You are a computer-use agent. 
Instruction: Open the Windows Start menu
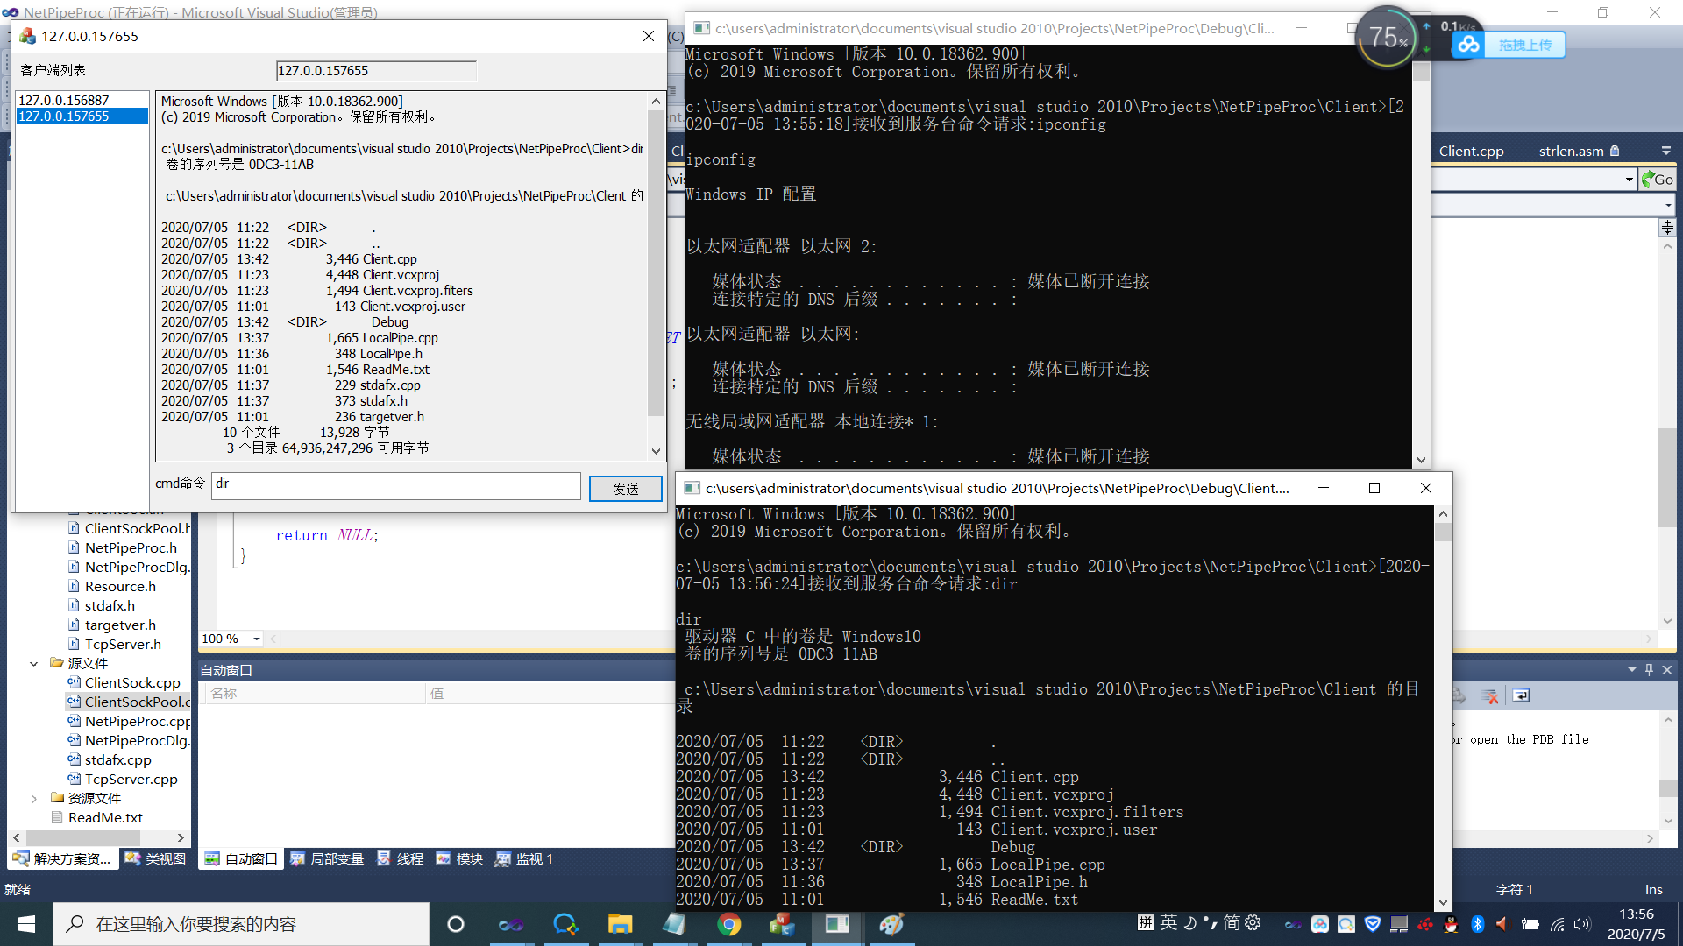click(26, 924)
